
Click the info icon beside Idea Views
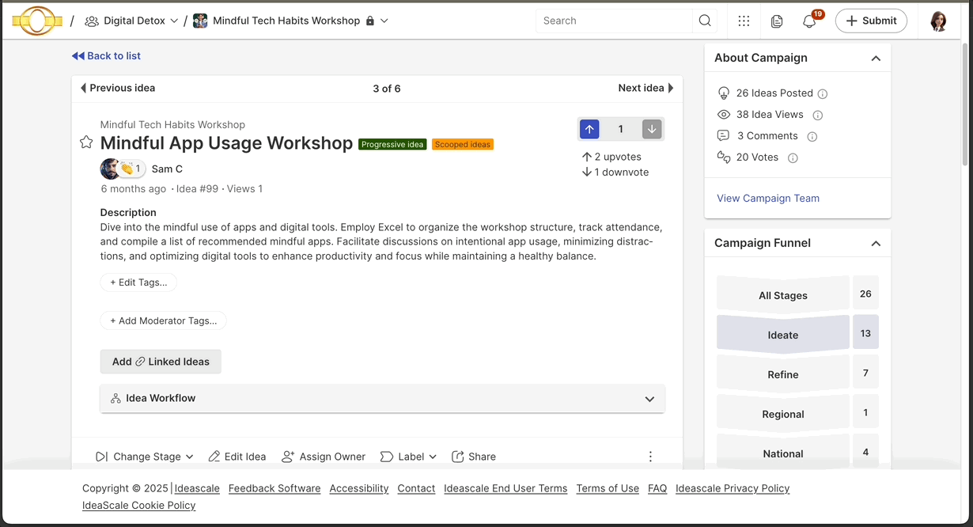click(x=818, y=115)
